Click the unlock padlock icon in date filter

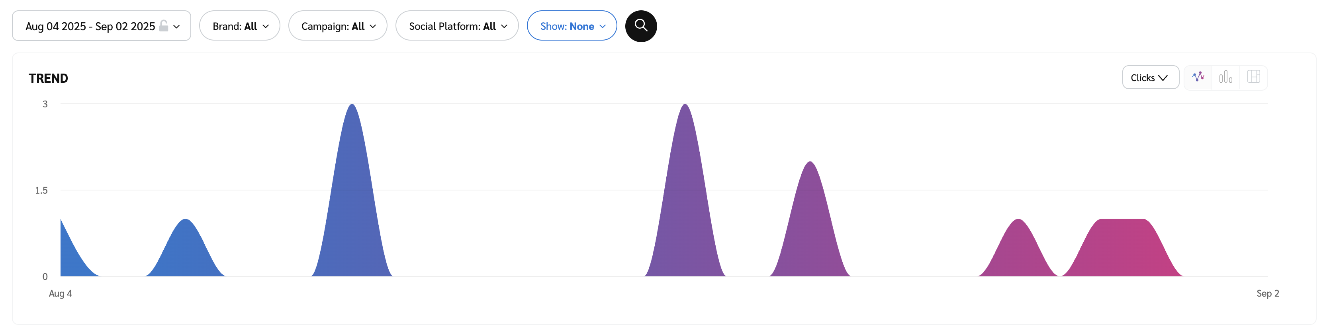coord(164,26)
